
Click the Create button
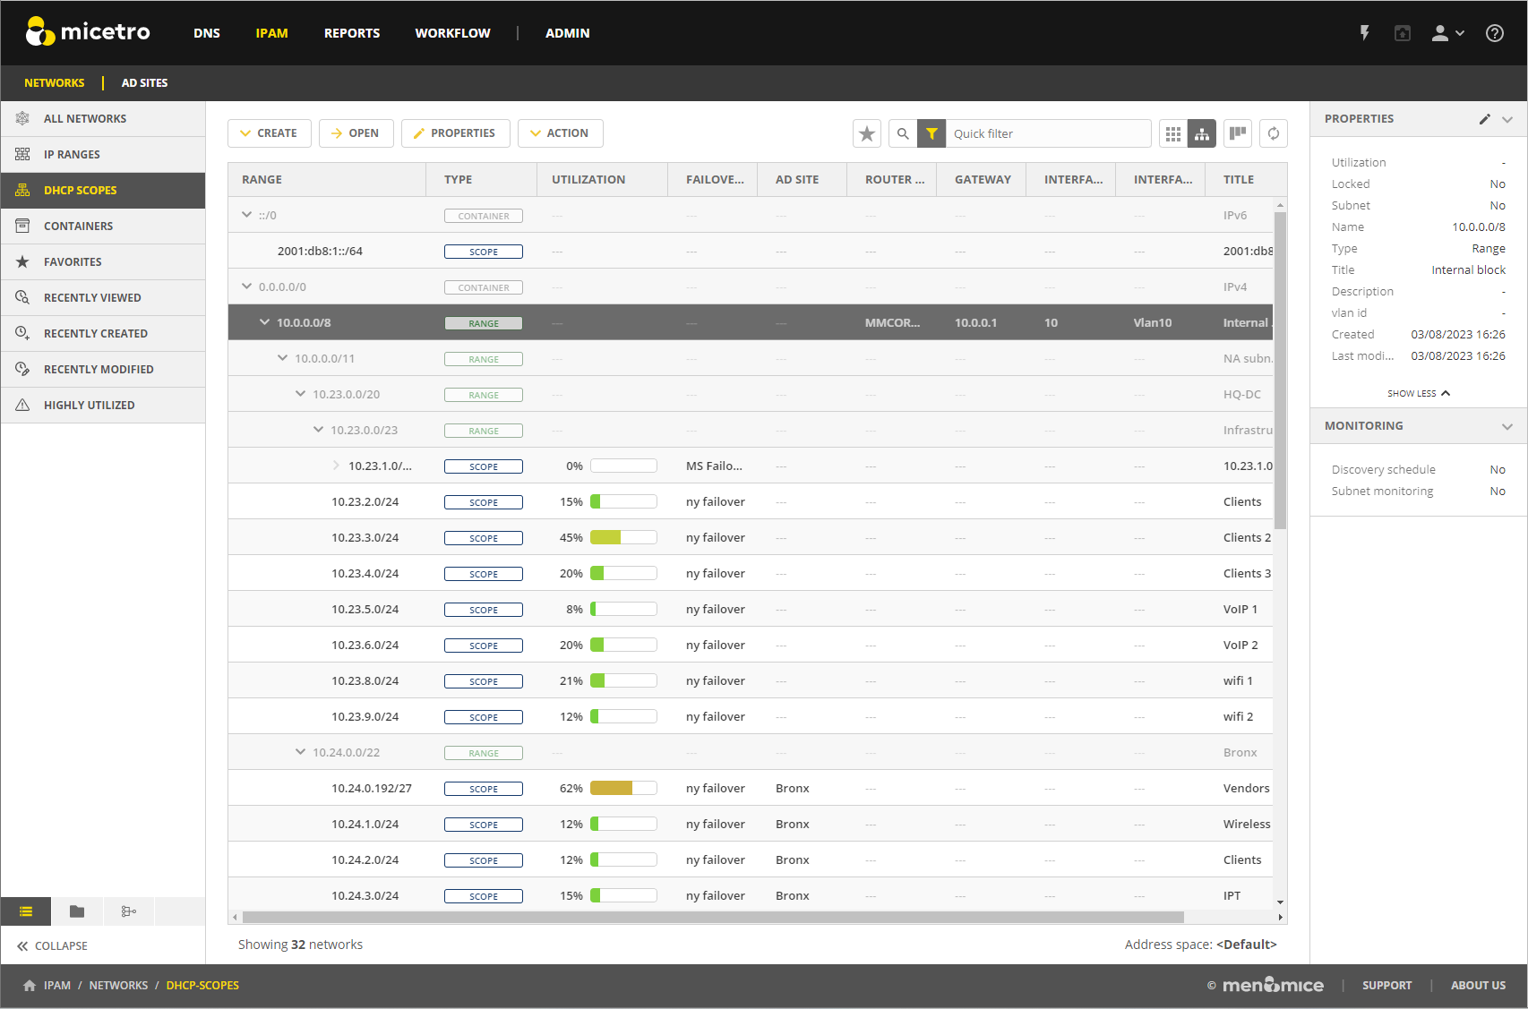[x=270, y=133]
